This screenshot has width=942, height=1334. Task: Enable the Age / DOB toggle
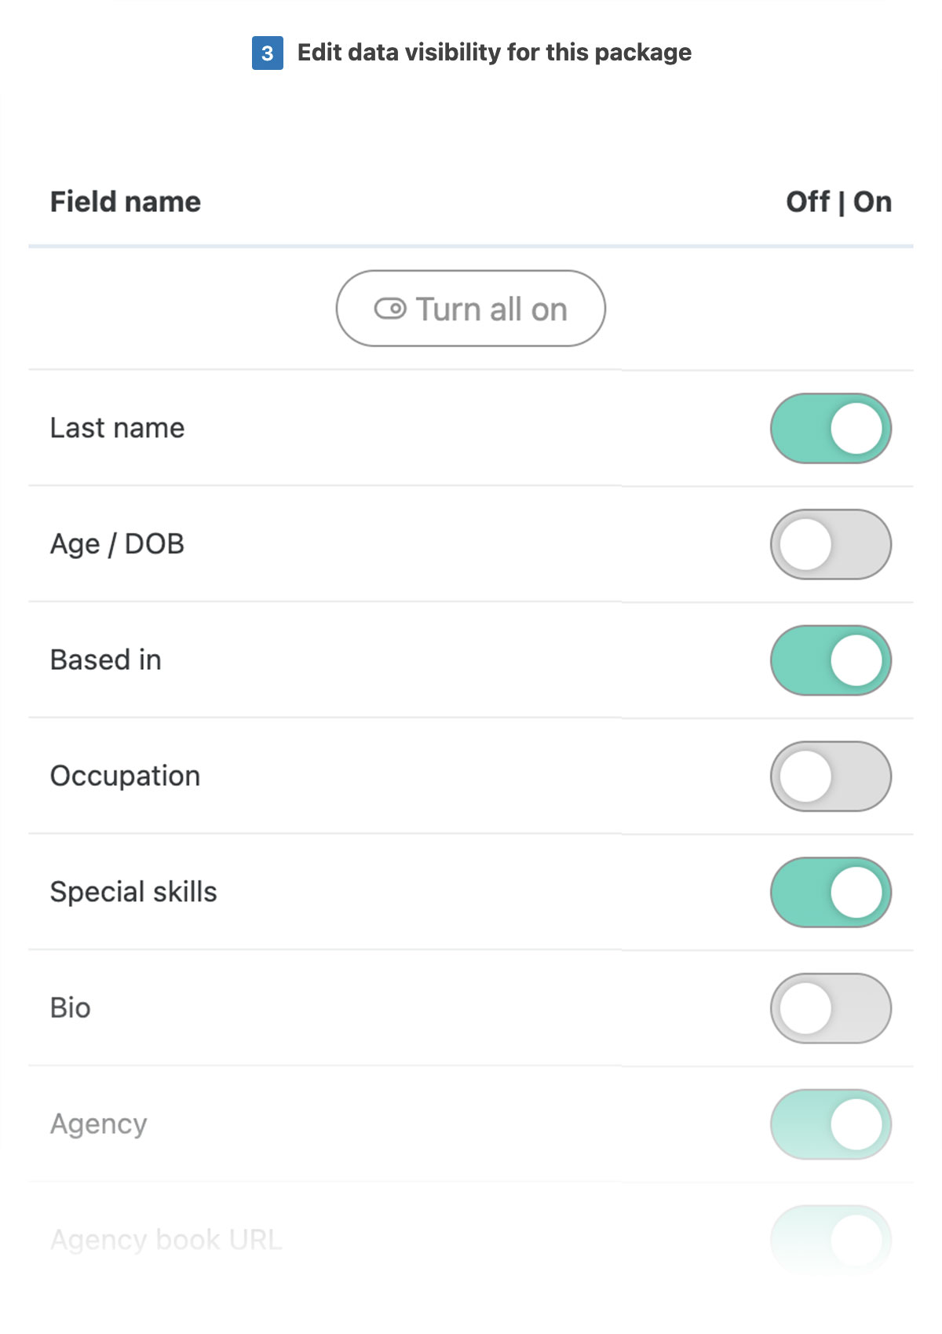[831, 544]
